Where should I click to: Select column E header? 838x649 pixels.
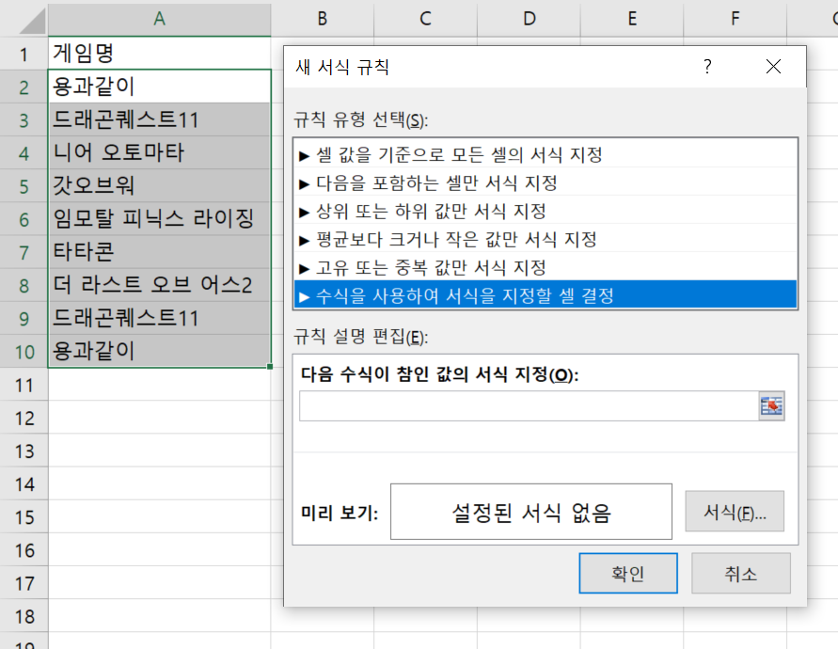pos(632,19)
